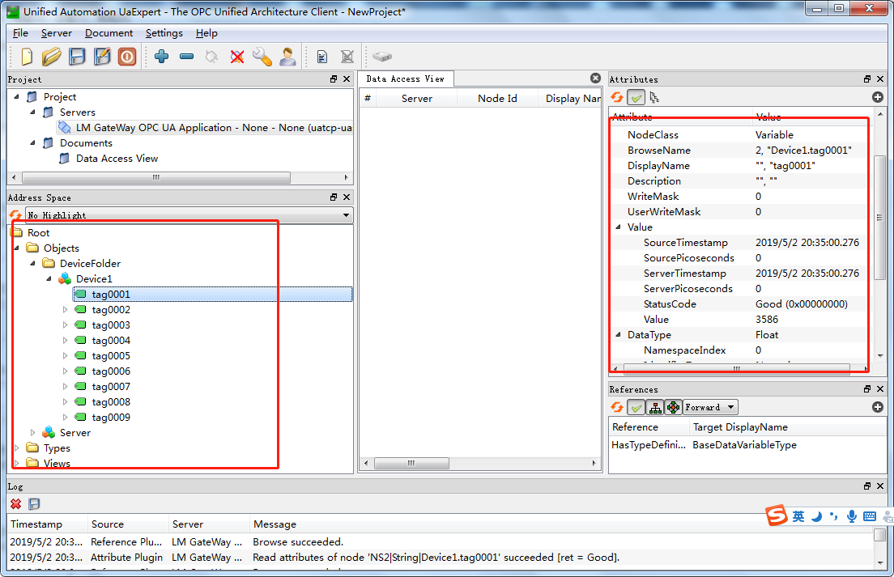Viewport: 894px width, 577px height.
Task: Clear the log with the red X icon
Action: (x=16, y=504)
